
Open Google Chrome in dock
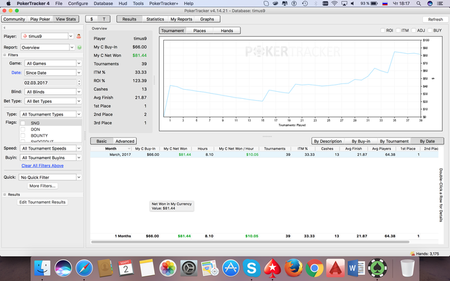click(314, 268)
